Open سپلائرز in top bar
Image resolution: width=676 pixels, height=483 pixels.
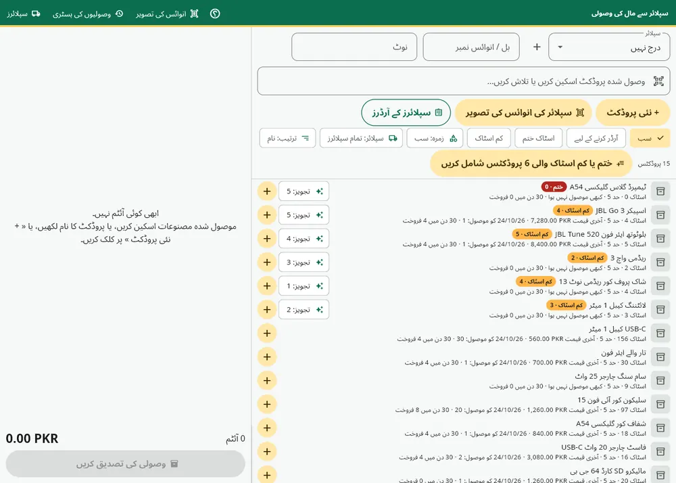23,14
